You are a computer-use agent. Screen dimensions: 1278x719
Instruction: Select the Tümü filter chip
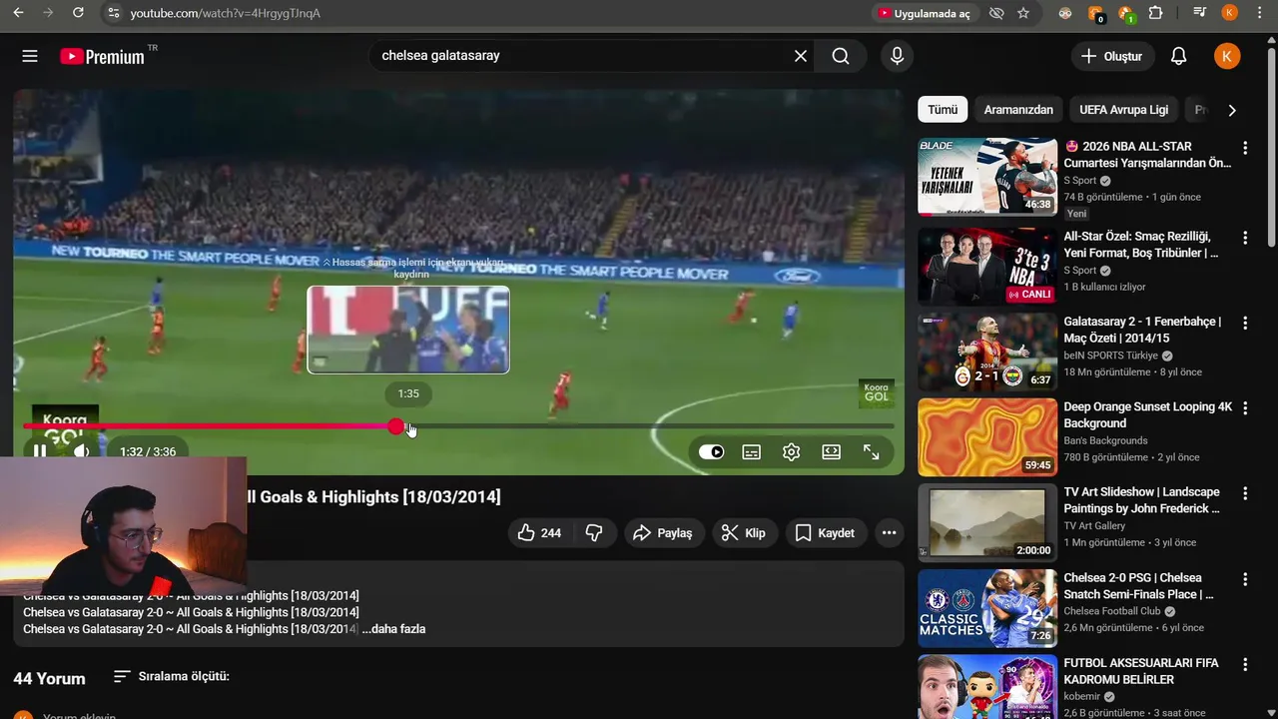point(943,110)
